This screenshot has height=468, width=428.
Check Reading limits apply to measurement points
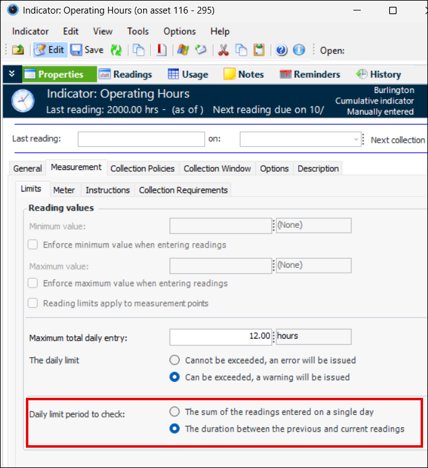pos(33,303)
